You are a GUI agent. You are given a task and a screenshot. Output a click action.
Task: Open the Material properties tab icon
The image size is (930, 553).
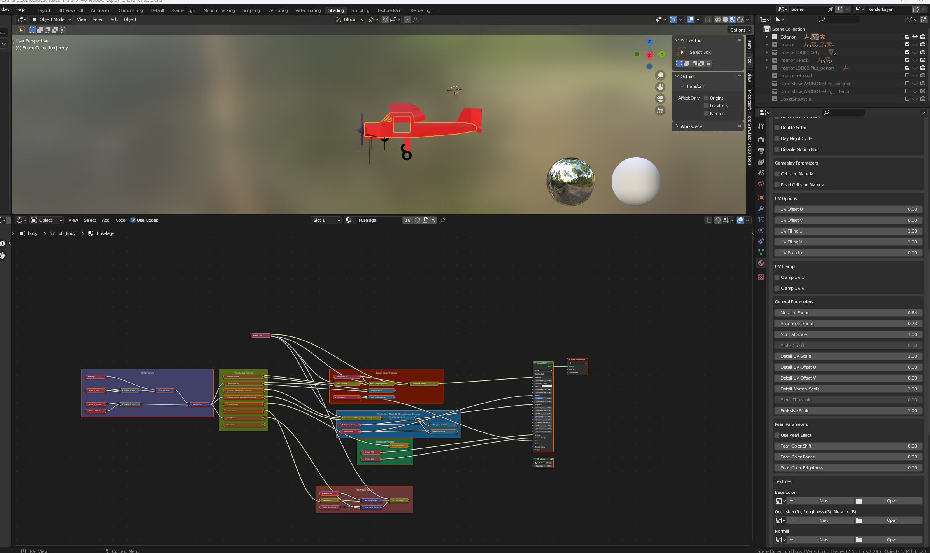coord(761,263)
